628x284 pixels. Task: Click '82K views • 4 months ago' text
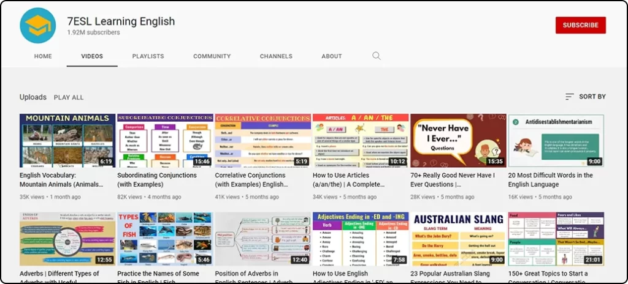point(149,197)
